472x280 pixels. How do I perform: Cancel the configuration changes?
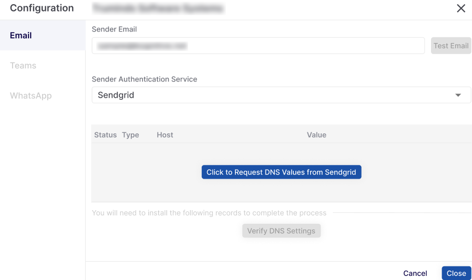coord(415,273)
